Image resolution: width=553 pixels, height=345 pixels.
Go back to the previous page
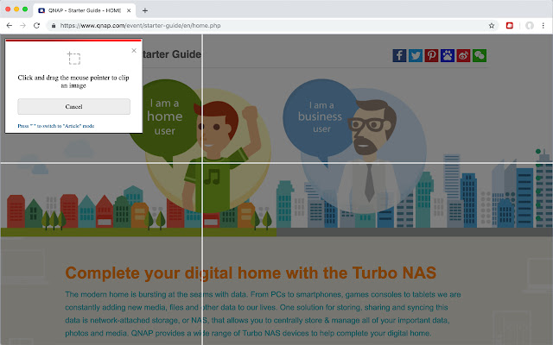10,25
